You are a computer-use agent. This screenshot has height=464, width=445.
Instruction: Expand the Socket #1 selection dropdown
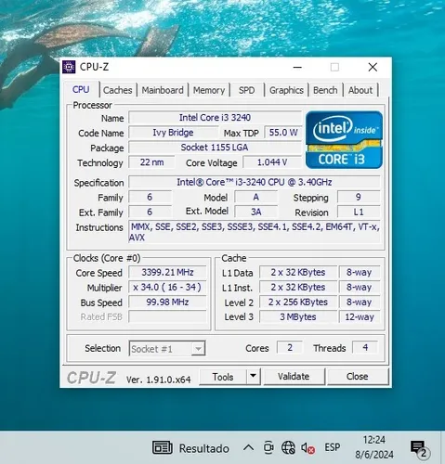click(167, 349)
